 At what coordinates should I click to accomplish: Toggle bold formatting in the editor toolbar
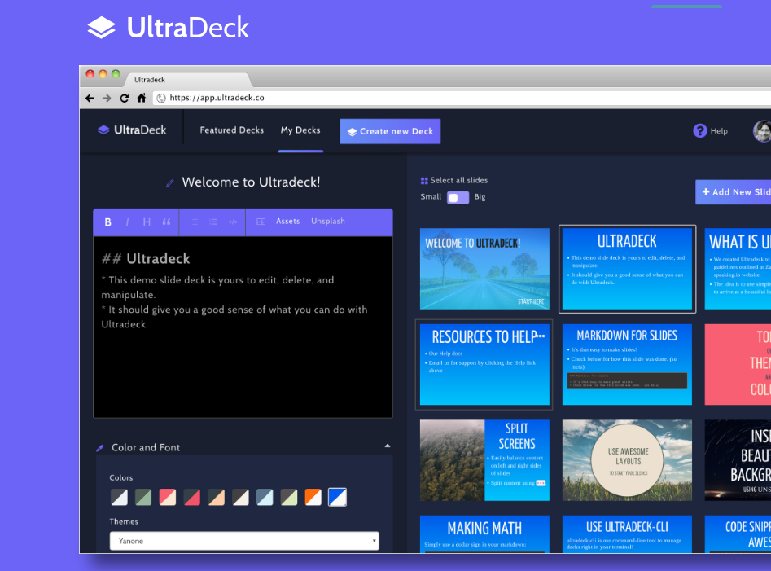107,222
